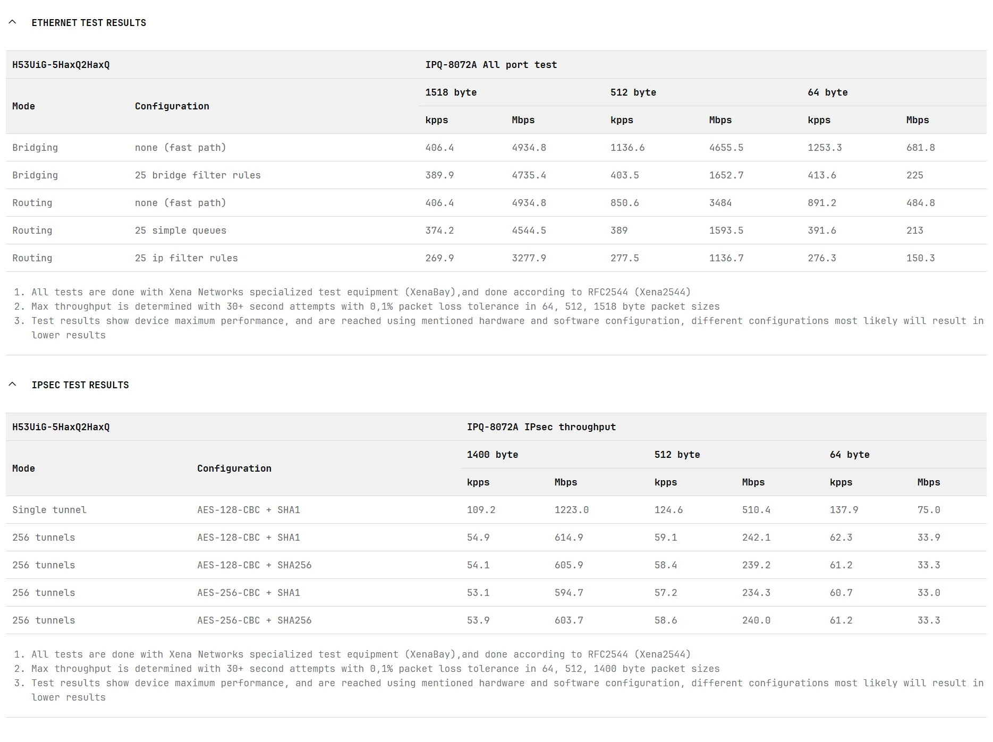The height and width of the screenshot is (742, 993).
Task: Click '25 ip filter rules' configuration cell
Action: pyautogui.click(x=186, y=258)
